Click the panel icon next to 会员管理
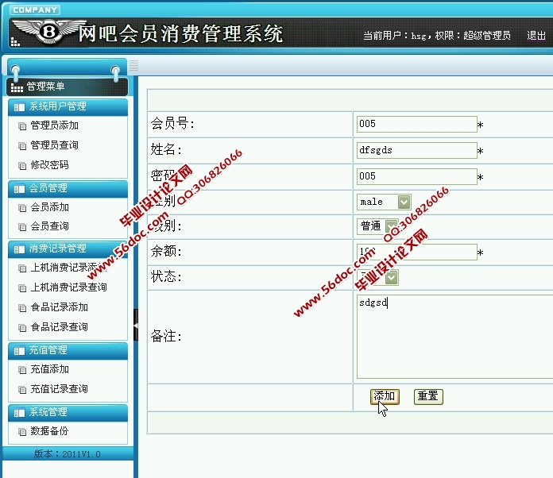This screenshot has width=553, height=478. [x=19, y=189]
